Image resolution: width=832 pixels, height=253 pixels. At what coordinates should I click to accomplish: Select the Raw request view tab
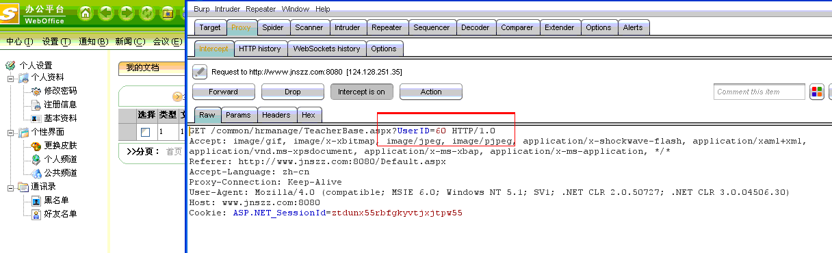[x=207, y=115]
